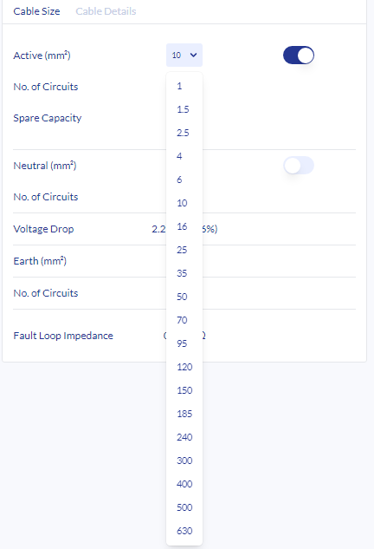Choose the 120 cable size
Viewport: 374px width, 549px height.
click(x=184, y=367)
